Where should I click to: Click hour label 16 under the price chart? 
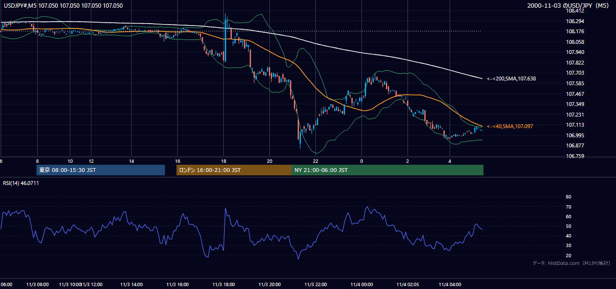[178, 161]
